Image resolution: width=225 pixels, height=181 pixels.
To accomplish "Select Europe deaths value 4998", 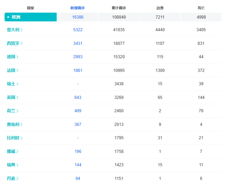I will (201, 17).
